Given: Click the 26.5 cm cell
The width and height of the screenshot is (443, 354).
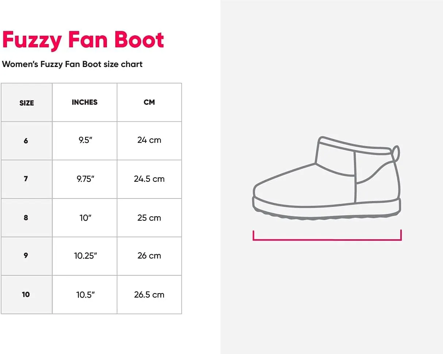Looking at the screenshot, I should [149, 295].
